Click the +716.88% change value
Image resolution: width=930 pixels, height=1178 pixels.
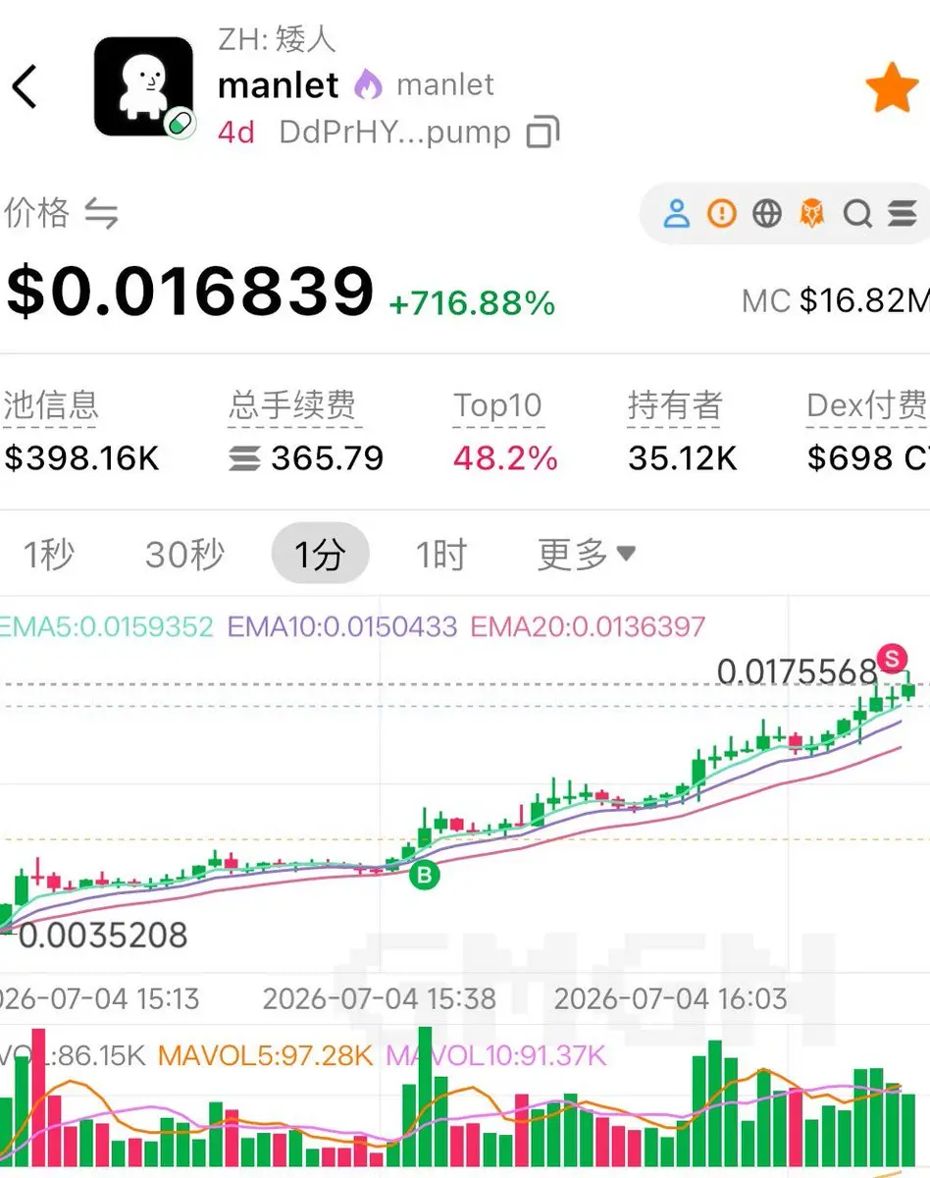pos(473,304)
